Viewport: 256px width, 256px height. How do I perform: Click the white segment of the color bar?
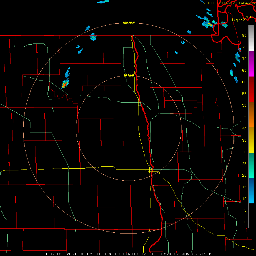coord(251,38)
